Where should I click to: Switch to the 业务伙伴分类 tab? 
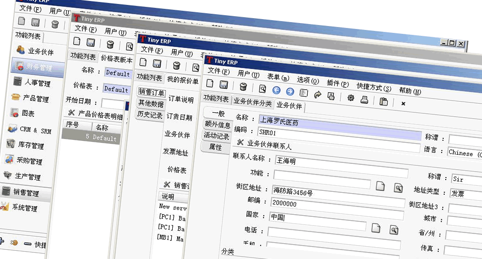tap(252, 103)
